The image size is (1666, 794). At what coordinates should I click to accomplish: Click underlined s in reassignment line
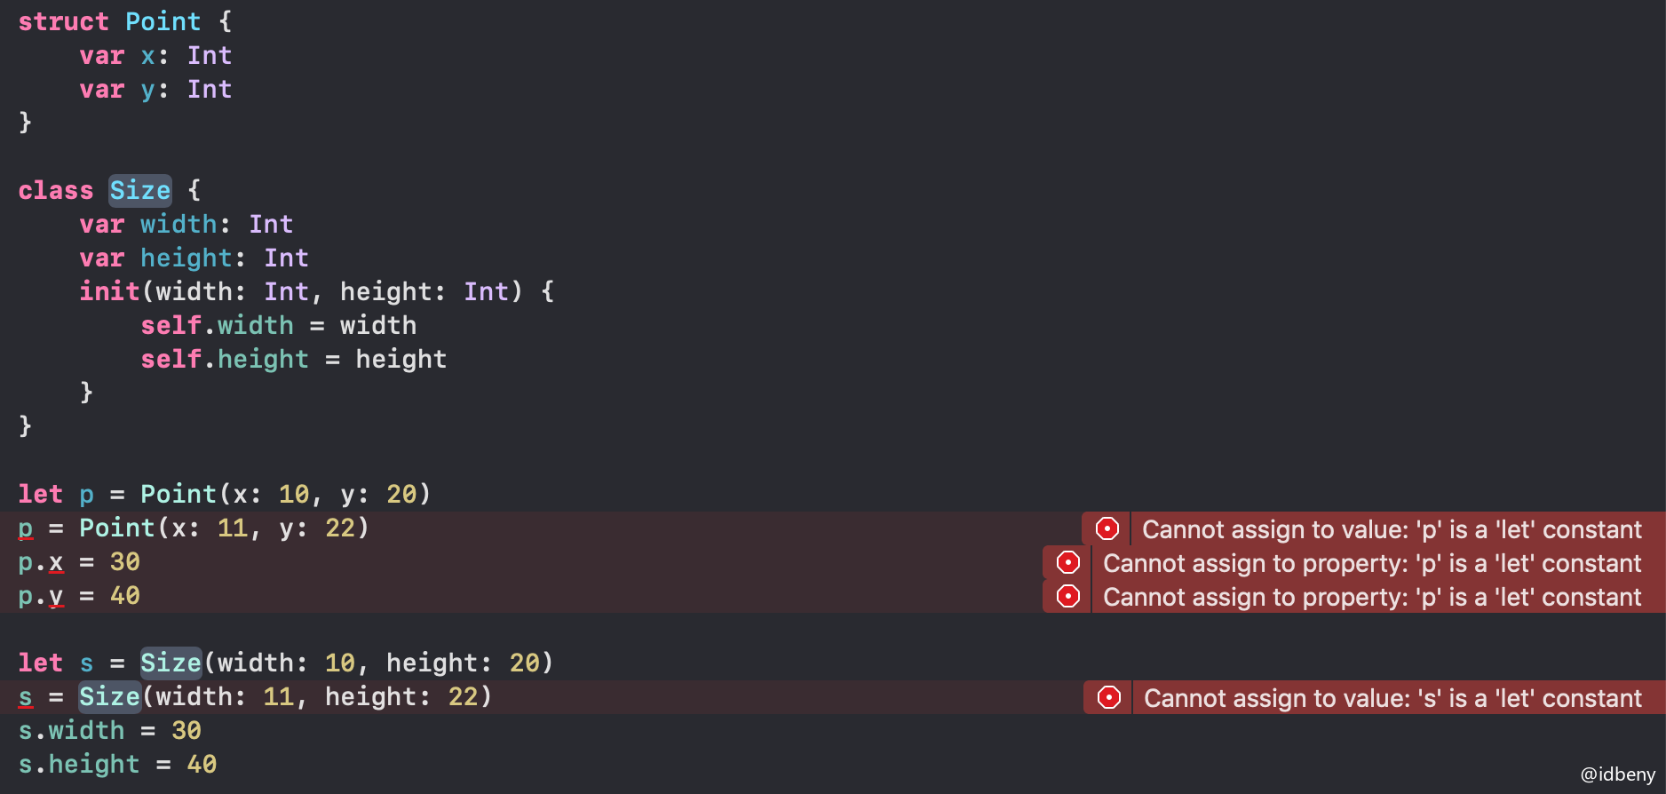(25, 698)
